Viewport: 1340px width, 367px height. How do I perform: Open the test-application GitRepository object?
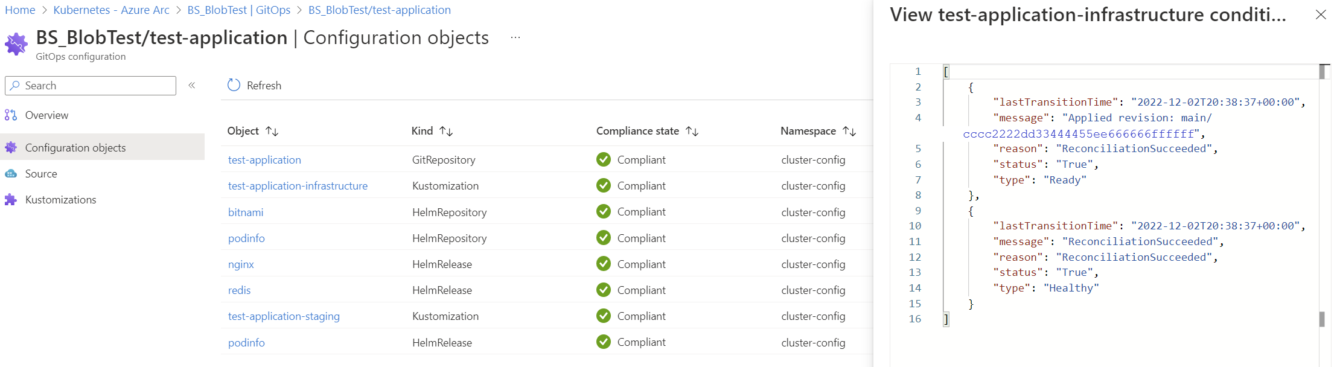(x=264, y=159)
